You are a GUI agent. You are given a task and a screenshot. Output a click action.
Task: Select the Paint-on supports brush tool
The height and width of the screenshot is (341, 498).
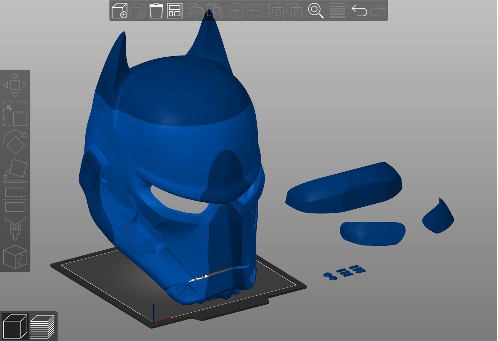point(15,228)
